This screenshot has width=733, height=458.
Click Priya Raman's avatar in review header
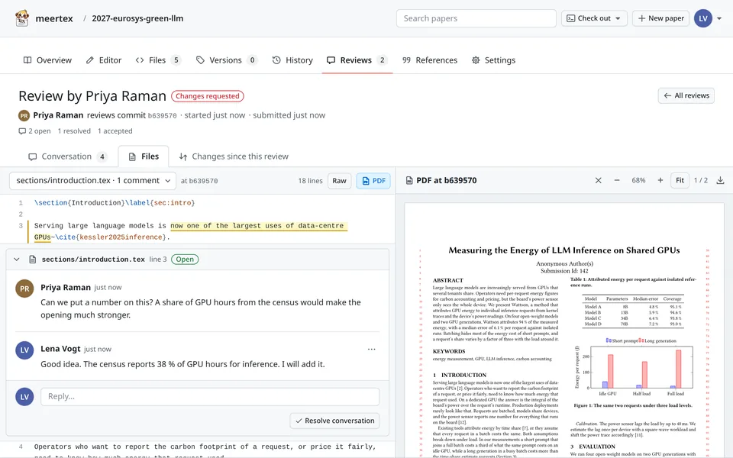24,115
